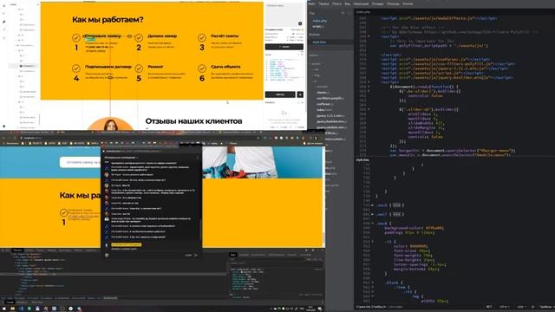
Task: Open the Навигация menu in Brackets
Action: point(361,3)
